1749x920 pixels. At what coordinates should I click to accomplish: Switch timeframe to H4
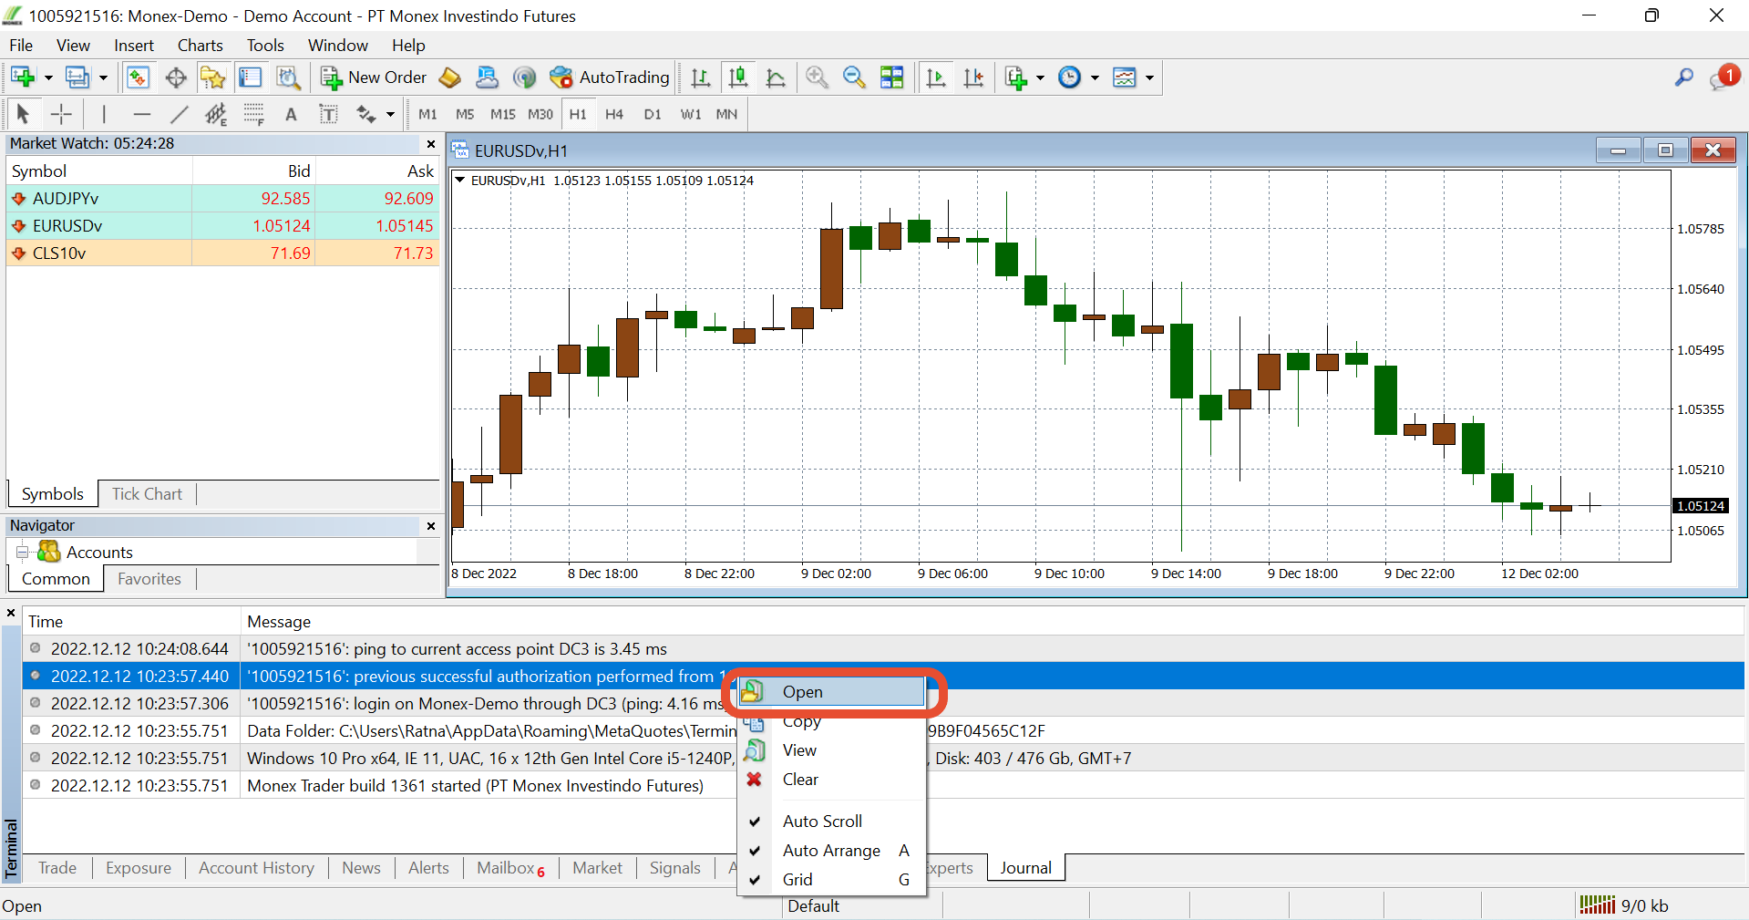614,114
